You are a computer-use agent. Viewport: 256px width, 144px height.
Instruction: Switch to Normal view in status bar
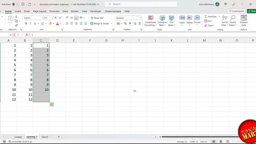(214, 142)
